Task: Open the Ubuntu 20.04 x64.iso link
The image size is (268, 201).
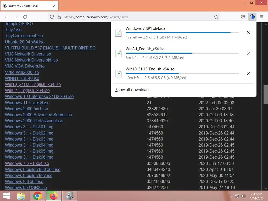Action: pyautogui.click(x=25, y=42)
